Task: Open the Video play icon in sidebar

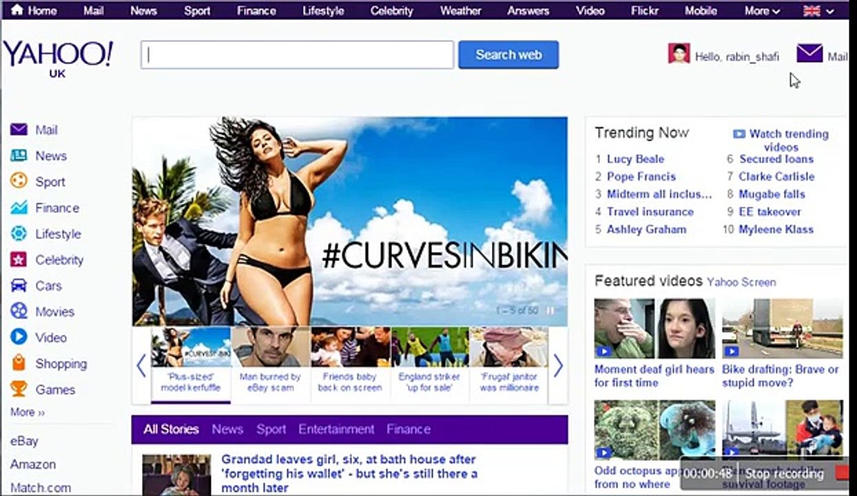Action: (x=19, y=338)
